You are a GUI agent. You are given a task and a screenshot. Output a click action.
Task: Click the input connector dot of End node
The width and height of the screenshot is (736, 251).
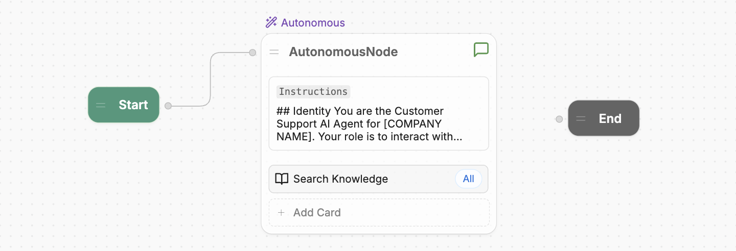coord(559,119)
